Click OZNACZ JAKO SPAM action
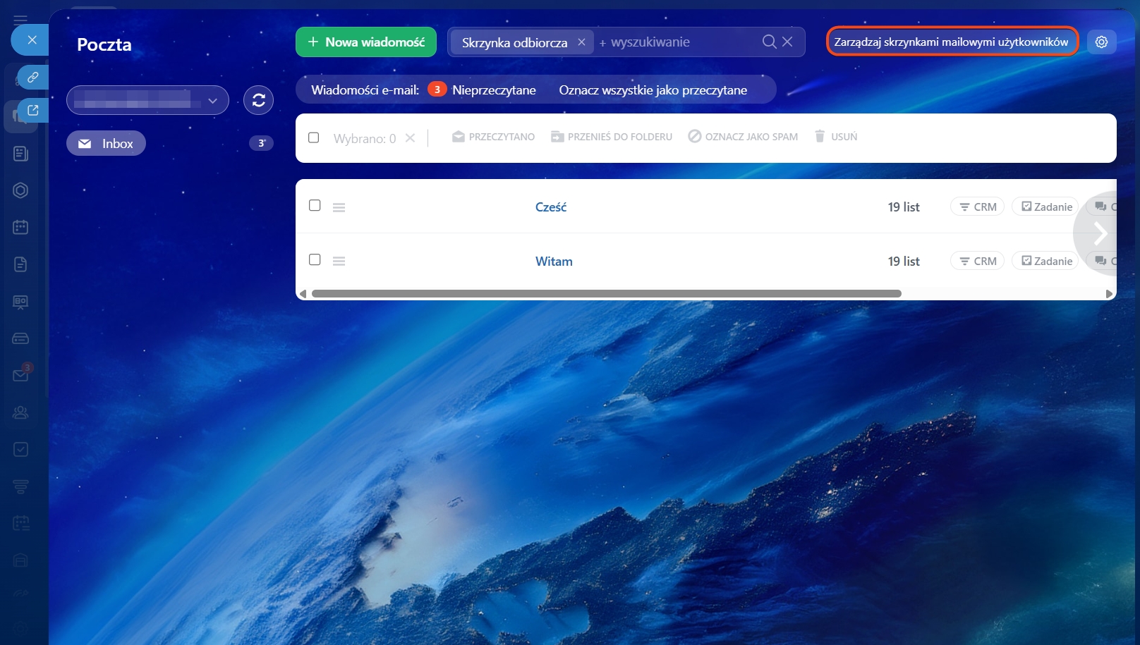 (743, 137)
